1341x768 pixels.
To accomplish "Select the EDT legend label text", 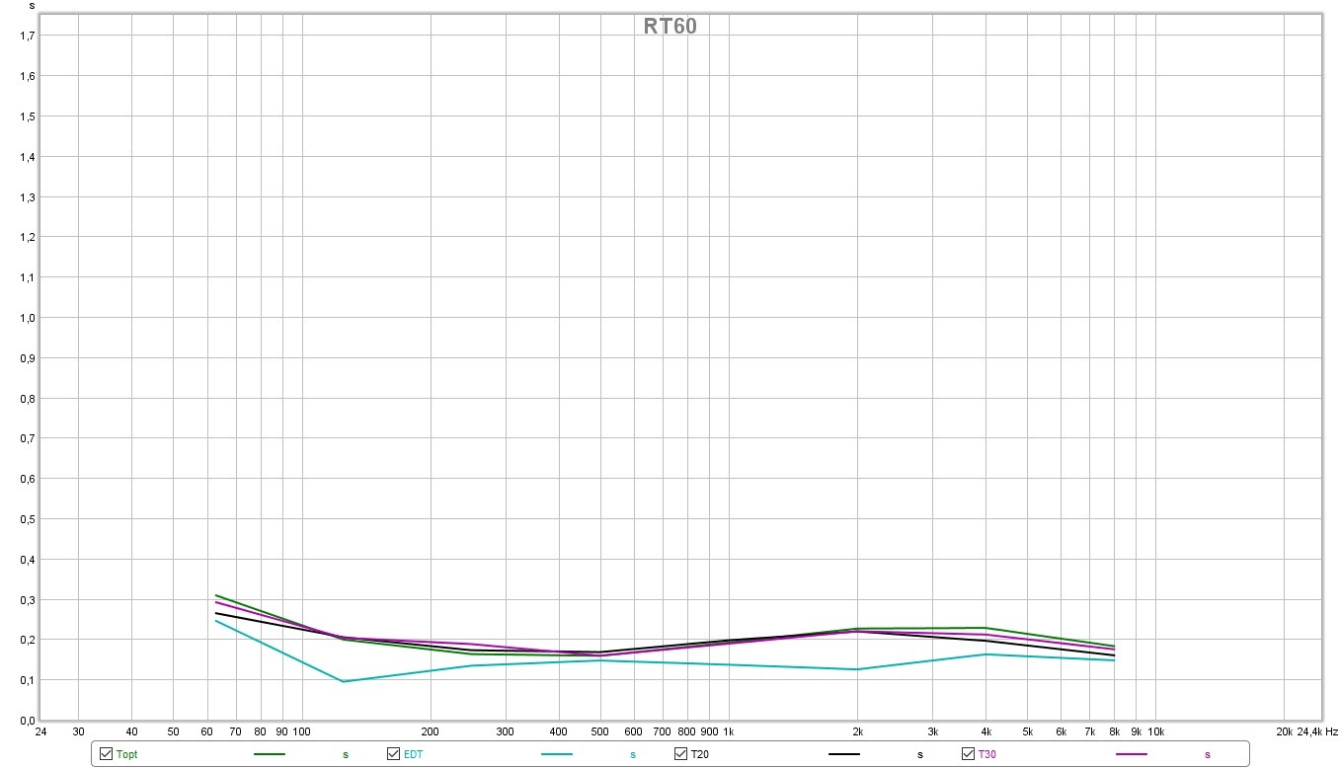I will point(413,755).
